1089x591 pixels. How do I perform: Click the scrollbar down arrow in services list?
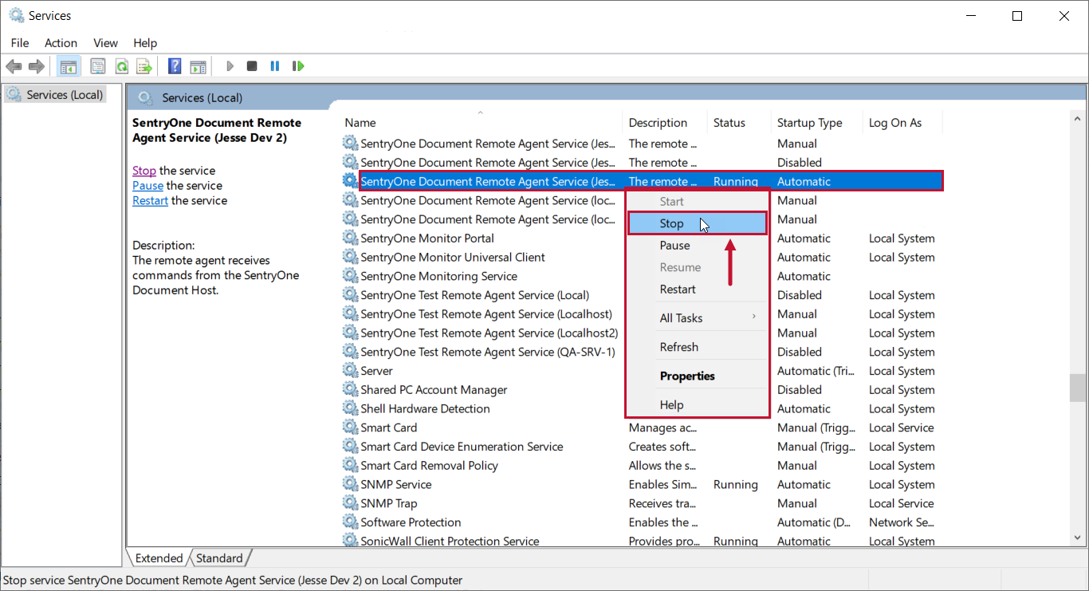coord(1077,539)
